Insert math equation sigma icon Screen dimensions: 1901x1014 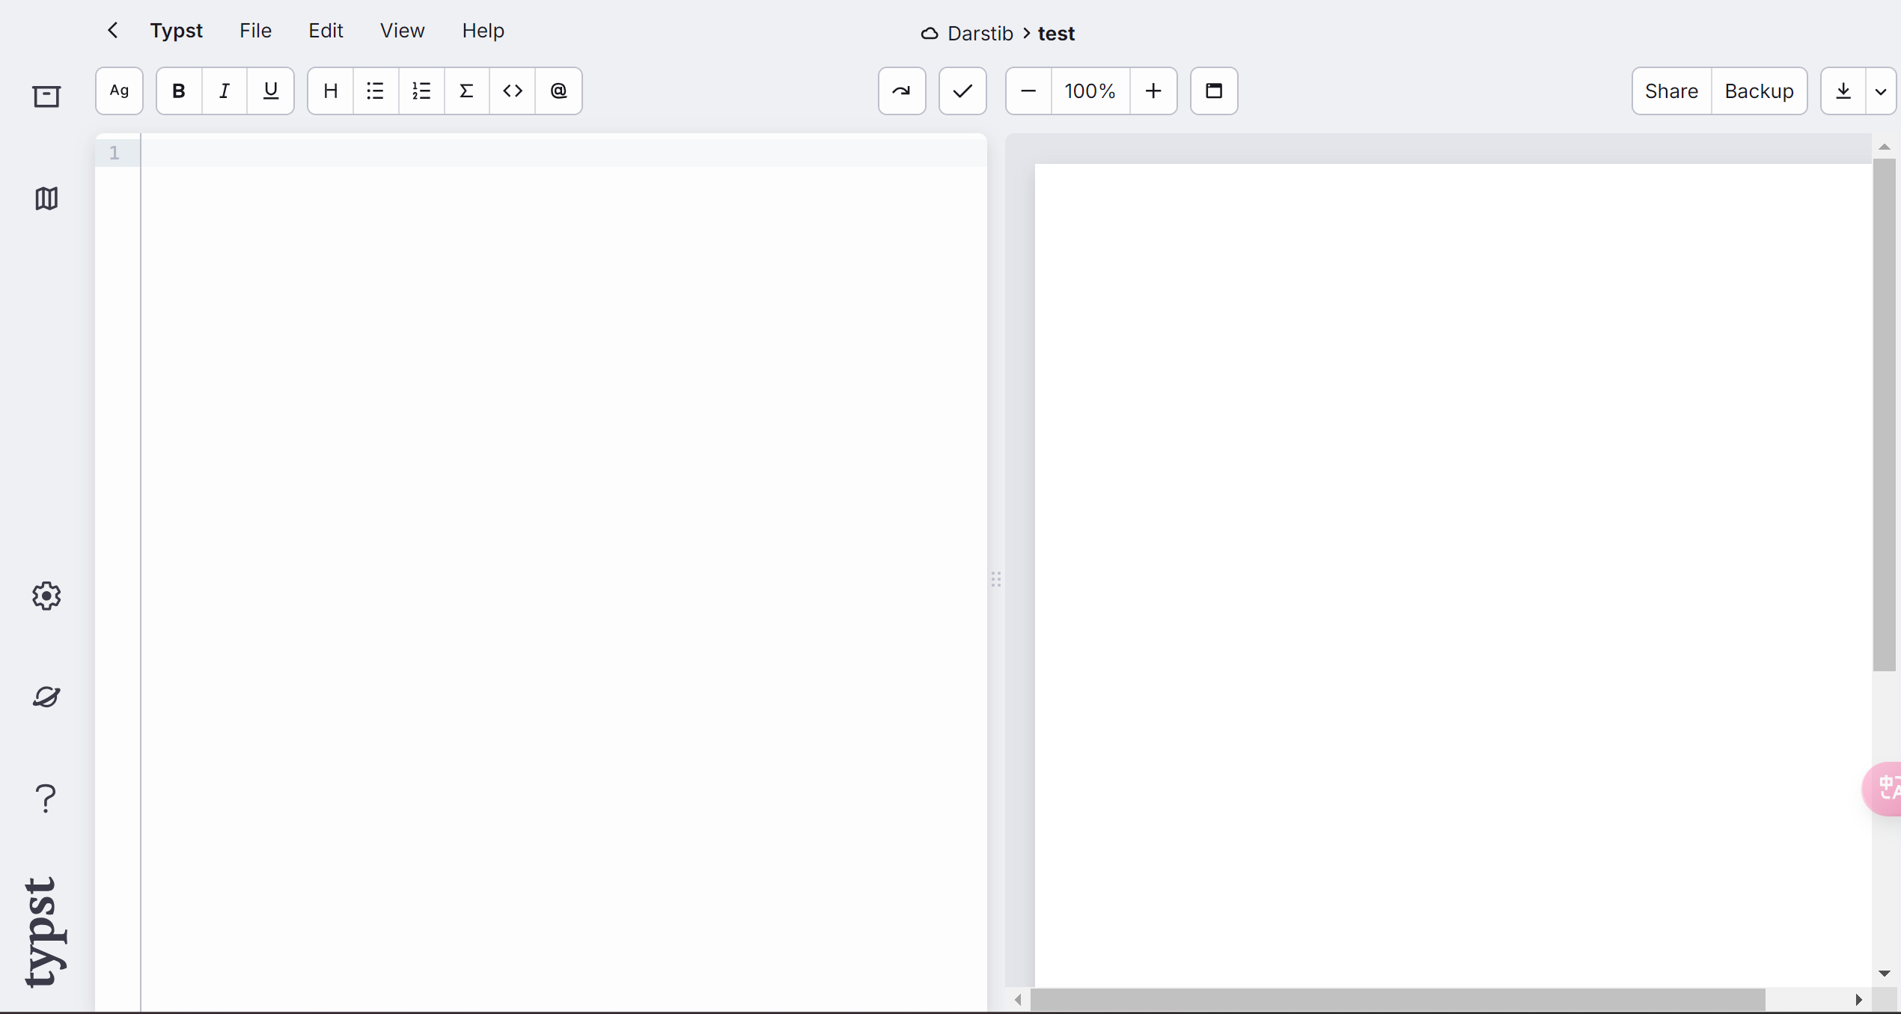466,91
